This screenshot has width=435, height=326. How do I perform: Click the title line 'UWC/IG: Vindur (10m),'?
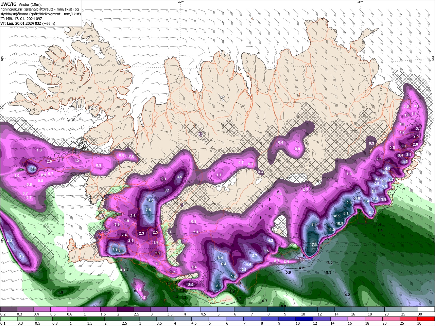[x=21, y=4]
